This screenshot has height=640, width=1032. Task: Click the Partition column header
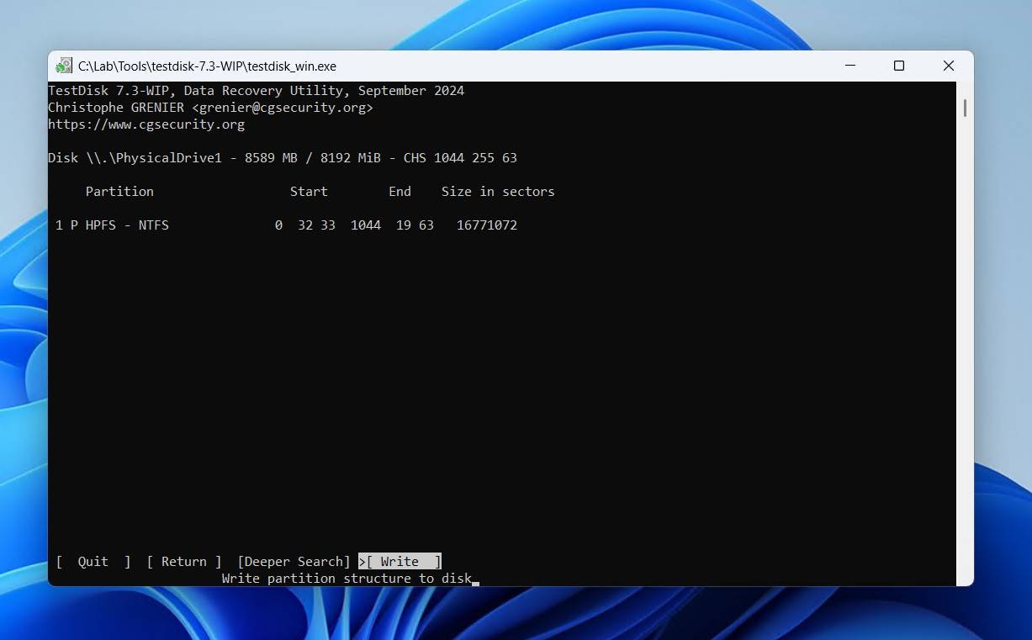[x=119, y=192]
